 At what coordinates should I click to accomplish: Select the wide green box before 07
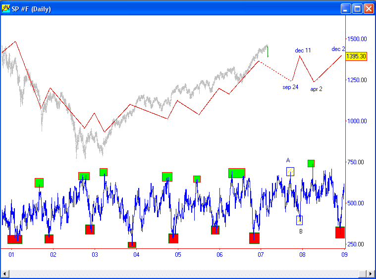(236, 173)
